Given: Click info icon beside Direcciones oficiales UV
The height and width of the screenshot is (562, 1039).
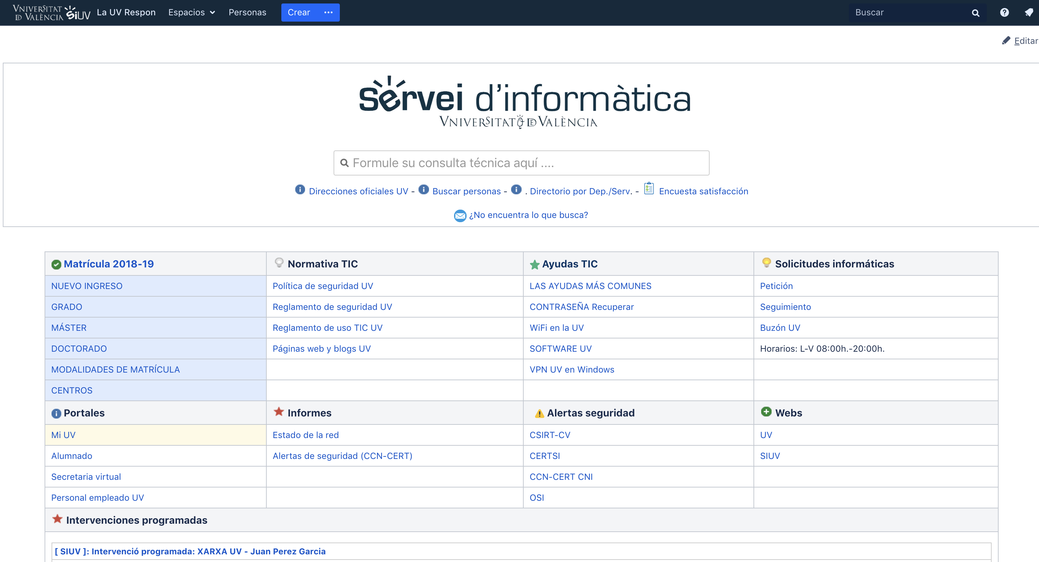Looking at the screenshot, I should click(300, 189).
